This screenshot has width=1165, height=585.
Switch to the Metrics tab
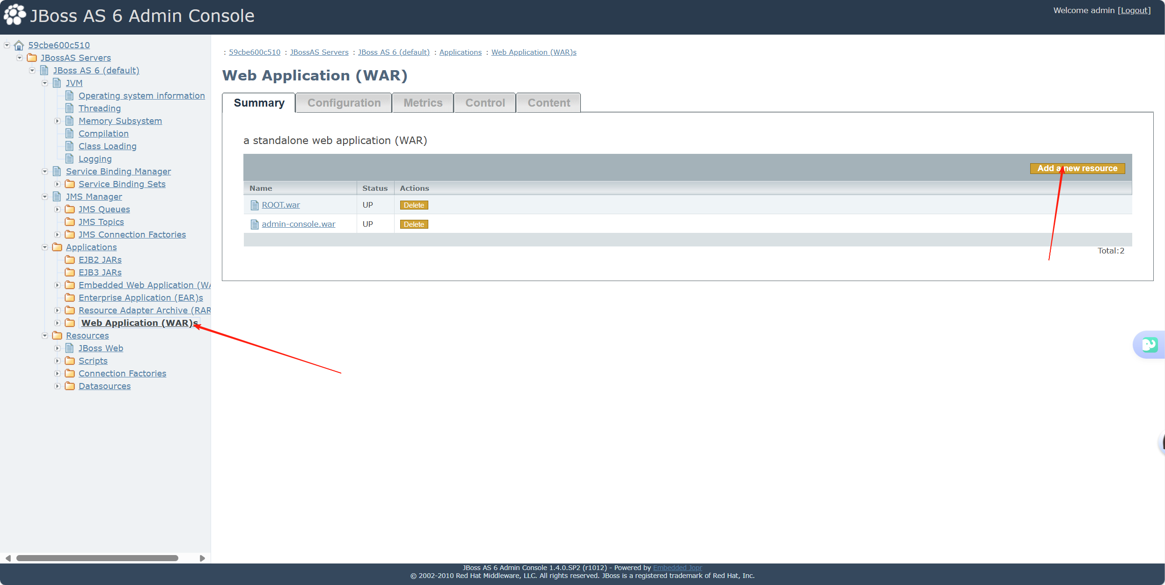423,103
